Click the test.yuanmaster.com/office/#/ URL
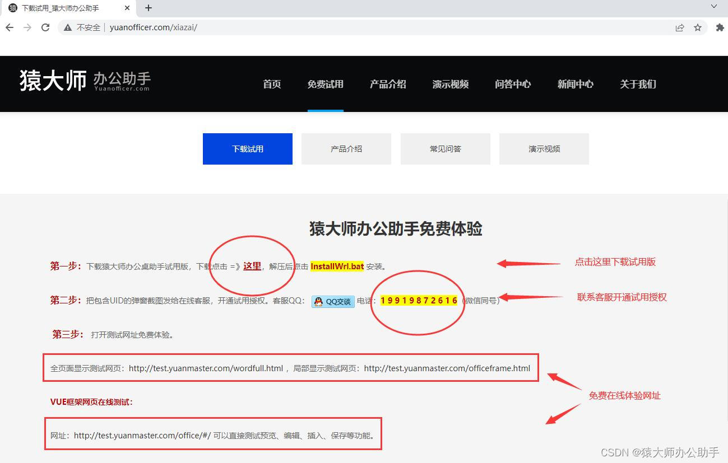 coord(142,436)
